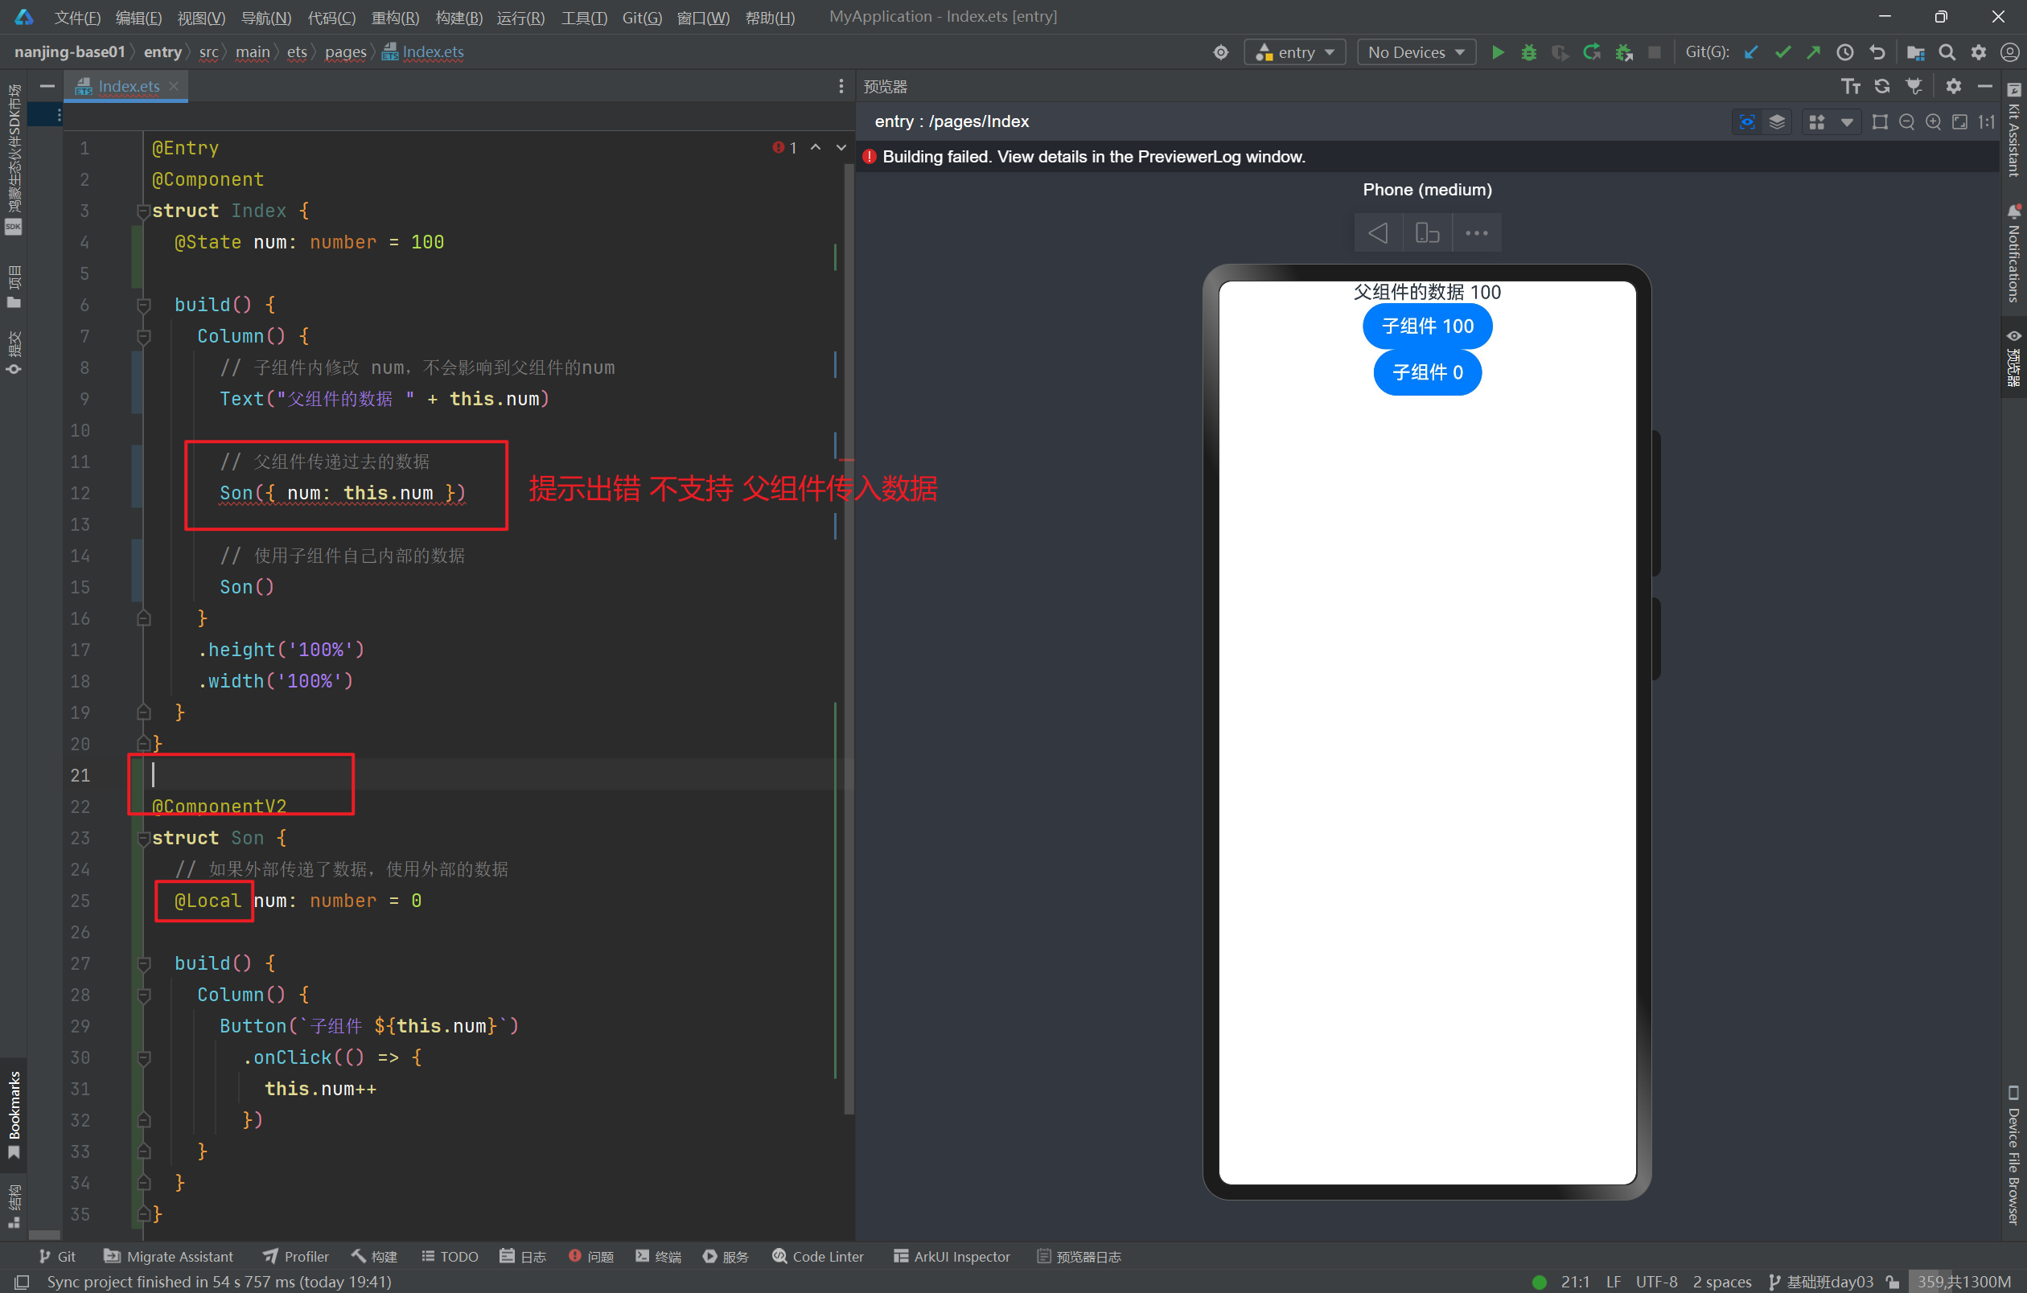Open 预览器日志 tool window
Image resolution: width=2027 pixels, height=1293 pixels.
[1079, 1256]
